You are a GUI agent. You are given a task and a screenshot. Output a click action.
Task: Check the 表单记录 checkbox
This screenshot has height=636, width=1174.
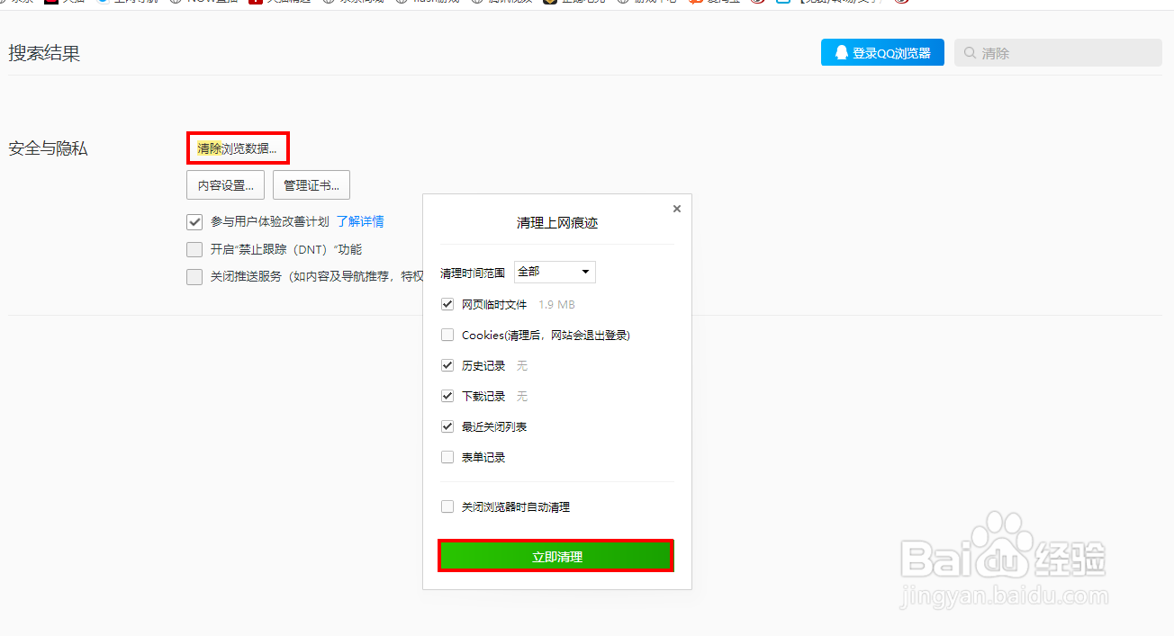(x=447, y=456)
